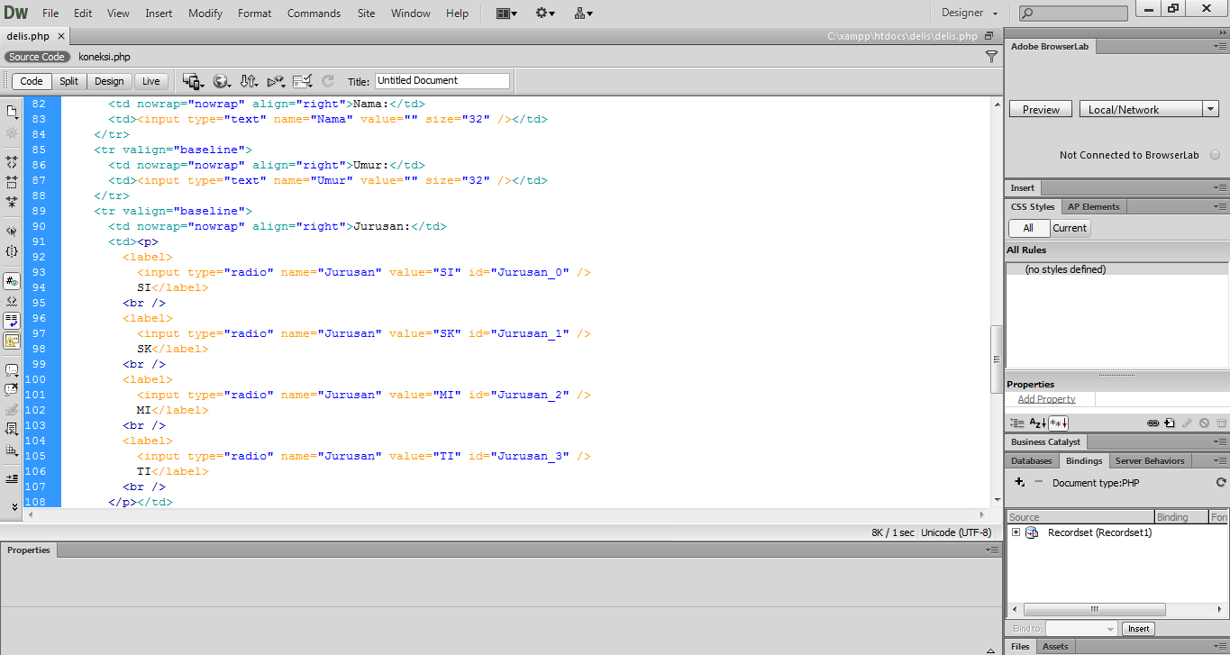Switch CSS Styles panel to Current mode
The width and height of the screenshot is (1230, 655).
click(x=1070, y=228)
